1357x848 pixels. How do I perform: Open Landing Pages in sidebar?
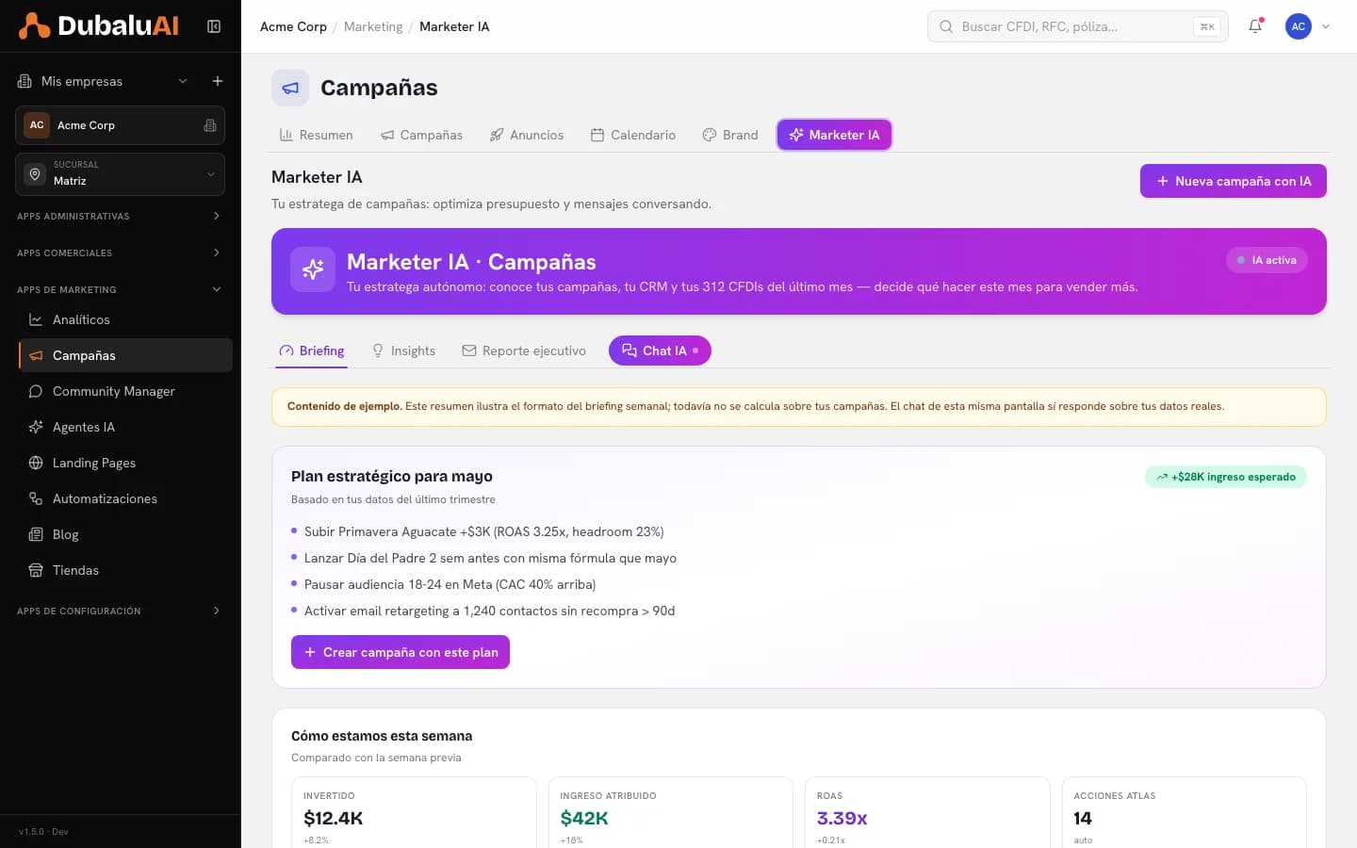coord(125,463)
